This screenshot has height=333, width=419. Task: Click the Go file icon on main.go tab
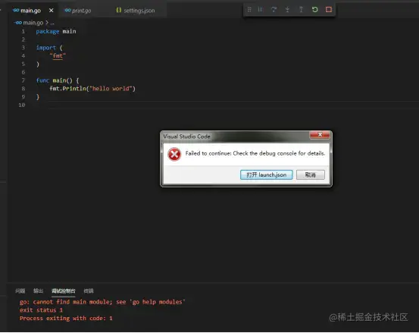(16, 10)
